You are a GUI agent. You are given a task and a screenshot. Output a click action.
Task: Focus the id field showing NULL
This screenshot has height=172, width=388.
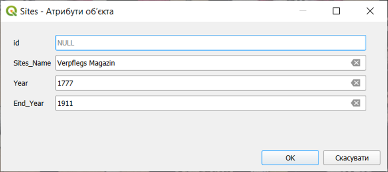coord(210,43)
